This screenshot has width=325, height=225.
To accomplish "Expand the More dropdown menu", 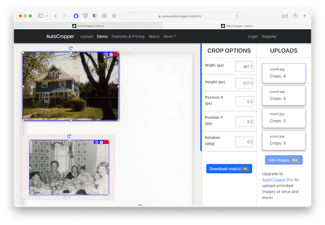I will (170, 36).
